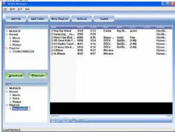Screen dimensions: 175x132
Task: Collapse the PlayList node in MP3 panel
Action: click(x=7, y=105)
